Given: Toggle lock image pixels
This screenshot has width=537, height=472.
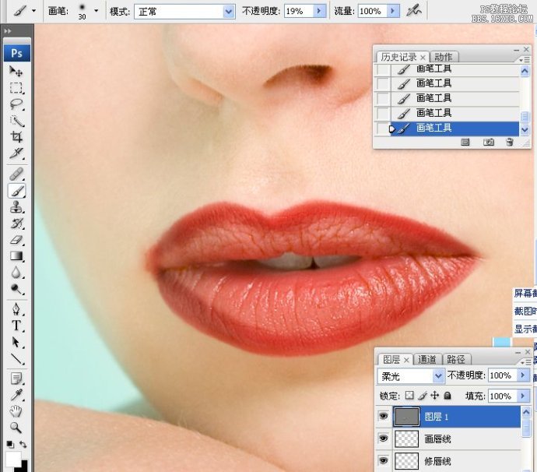Looking at the screenshot, I should [423, 396].
